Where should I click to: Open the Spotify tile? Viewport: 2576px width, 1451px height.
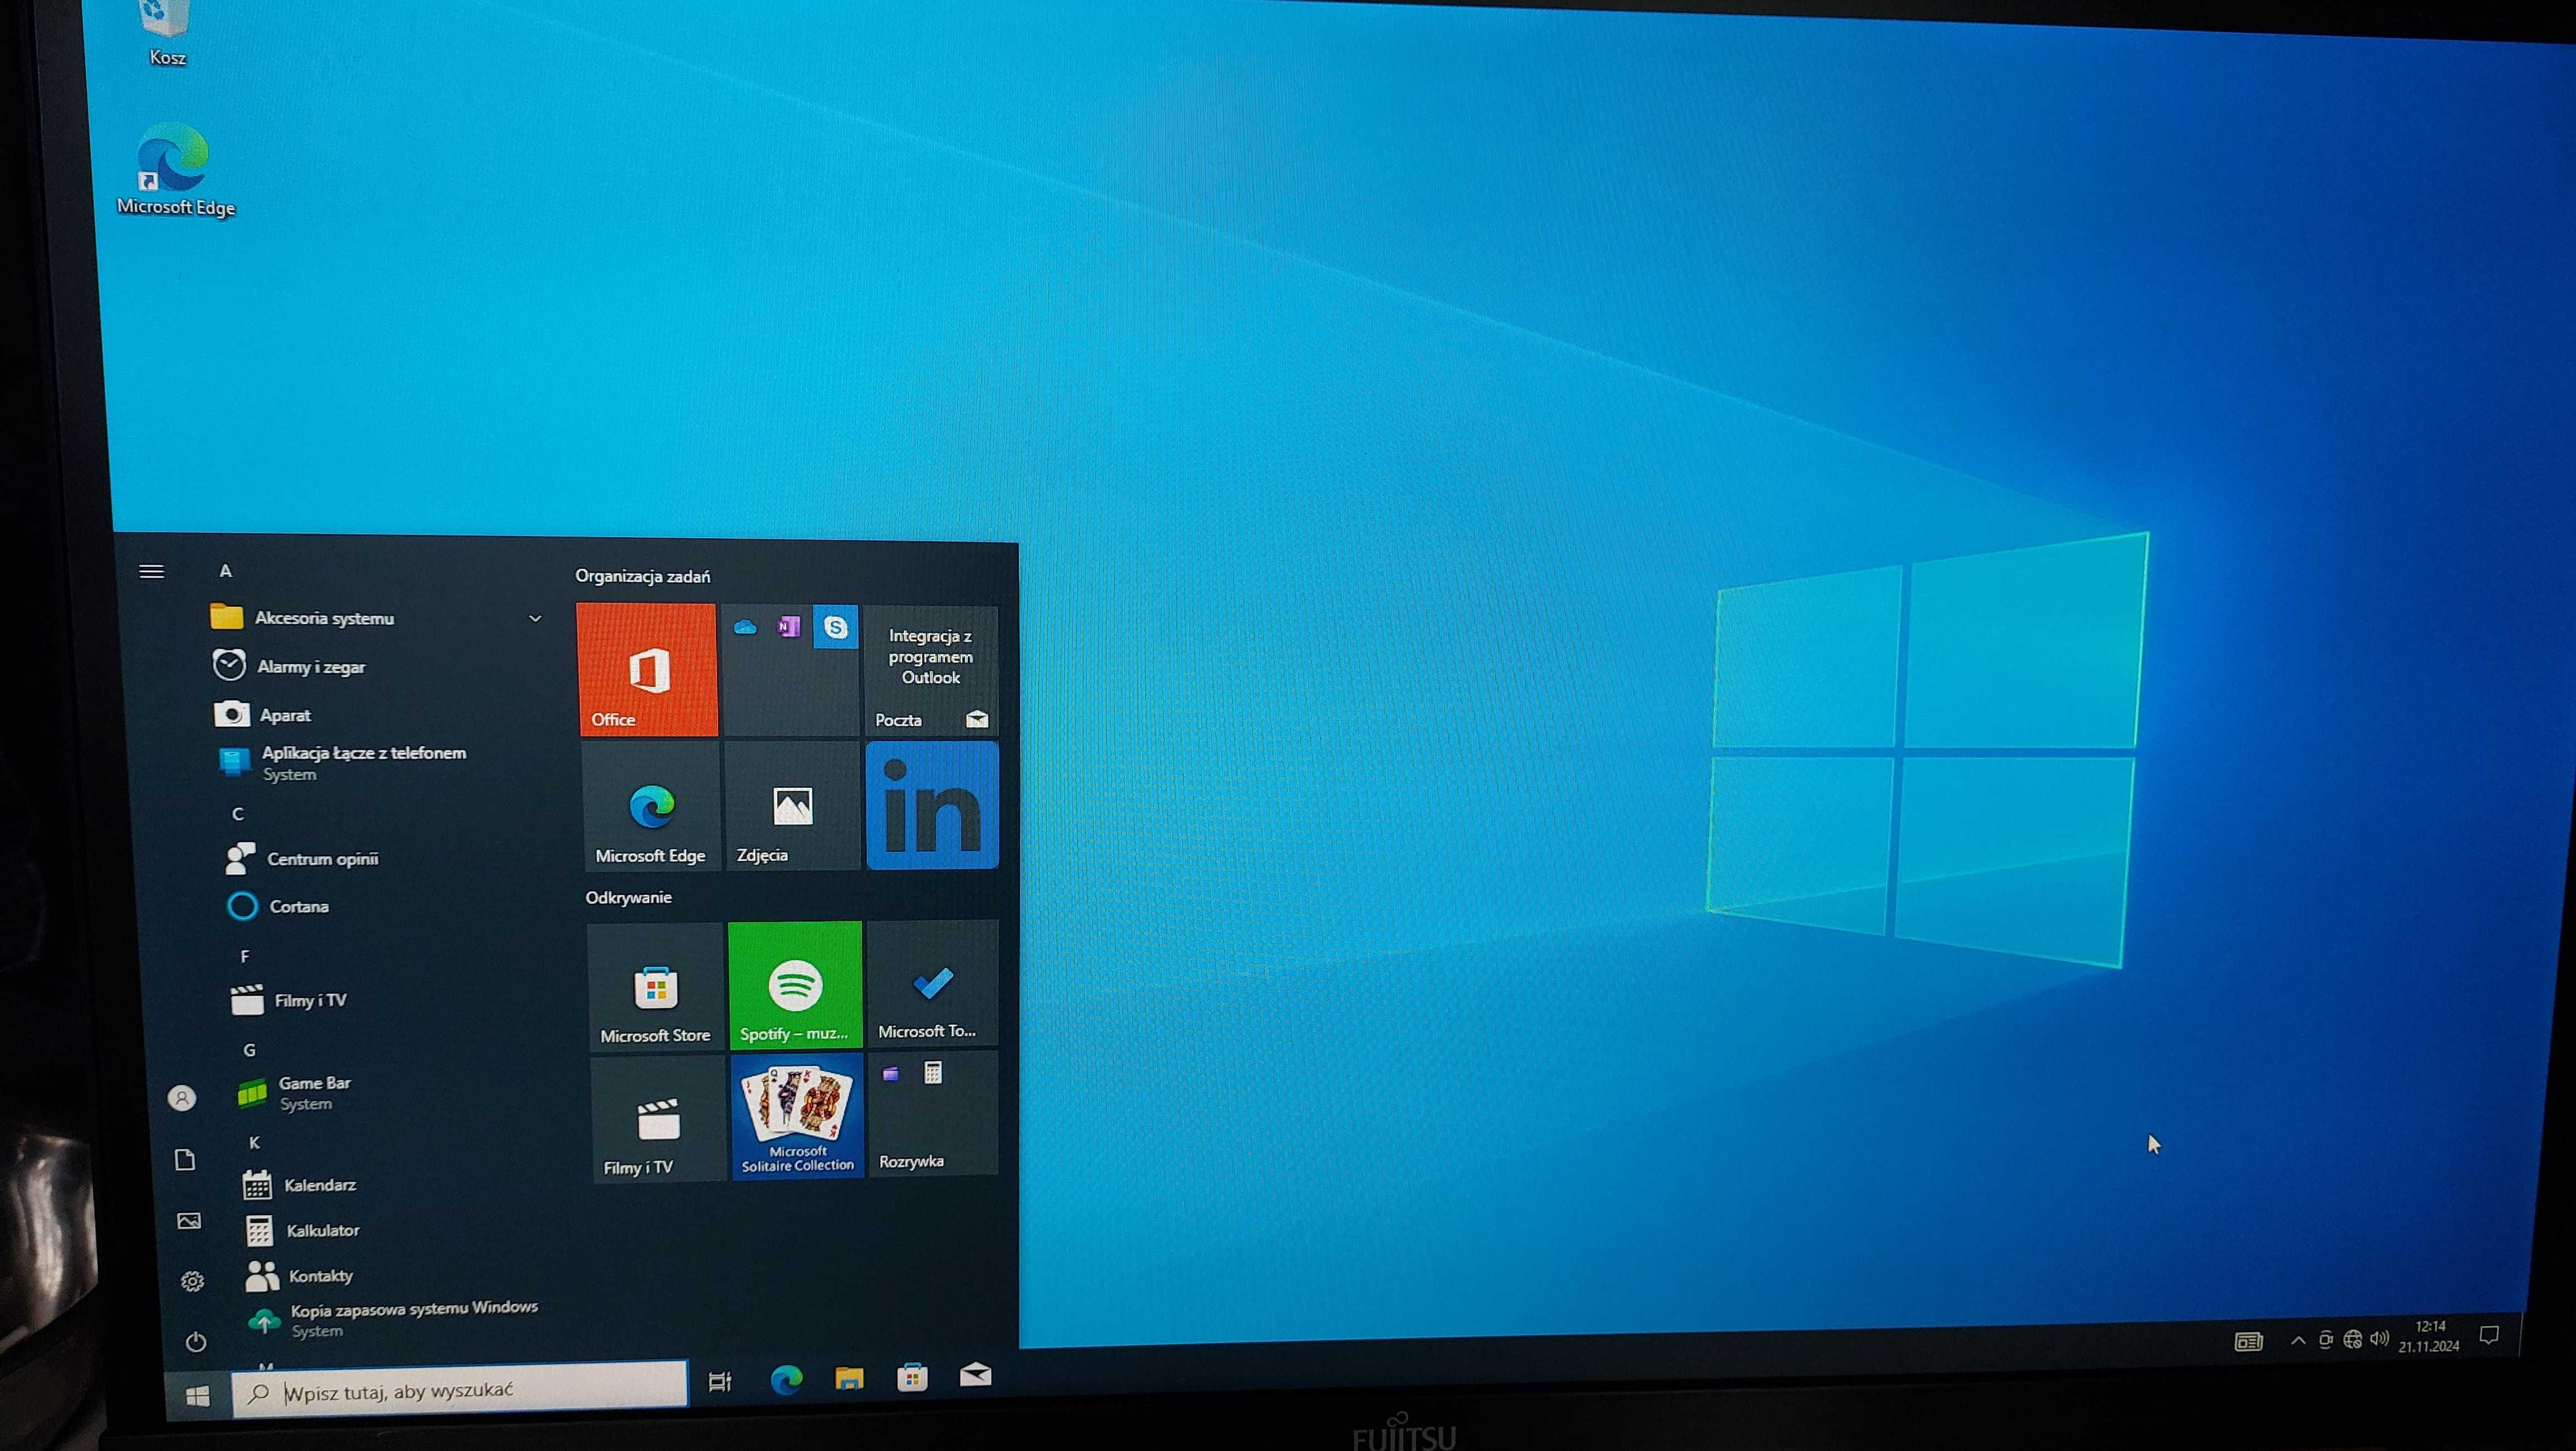795,985
